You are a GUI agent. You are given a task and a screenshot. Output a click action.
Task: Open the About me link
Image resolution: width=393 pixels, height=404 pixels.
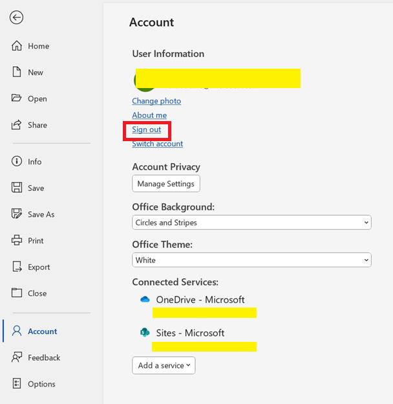(x=149, y=115)
